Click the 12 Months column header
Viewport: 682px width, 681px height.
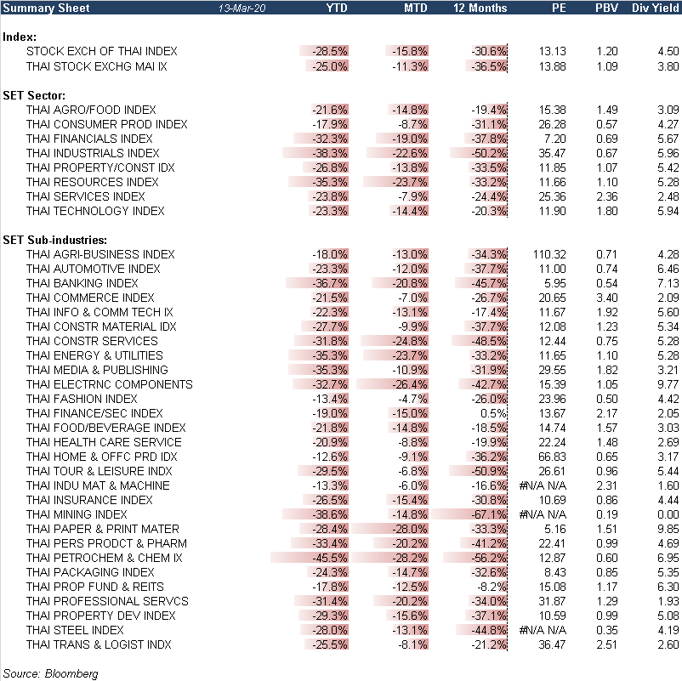[480, 8]
